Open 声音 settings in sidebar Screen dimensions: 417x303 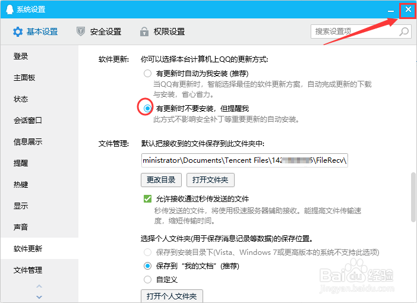(x=39, y=227)
